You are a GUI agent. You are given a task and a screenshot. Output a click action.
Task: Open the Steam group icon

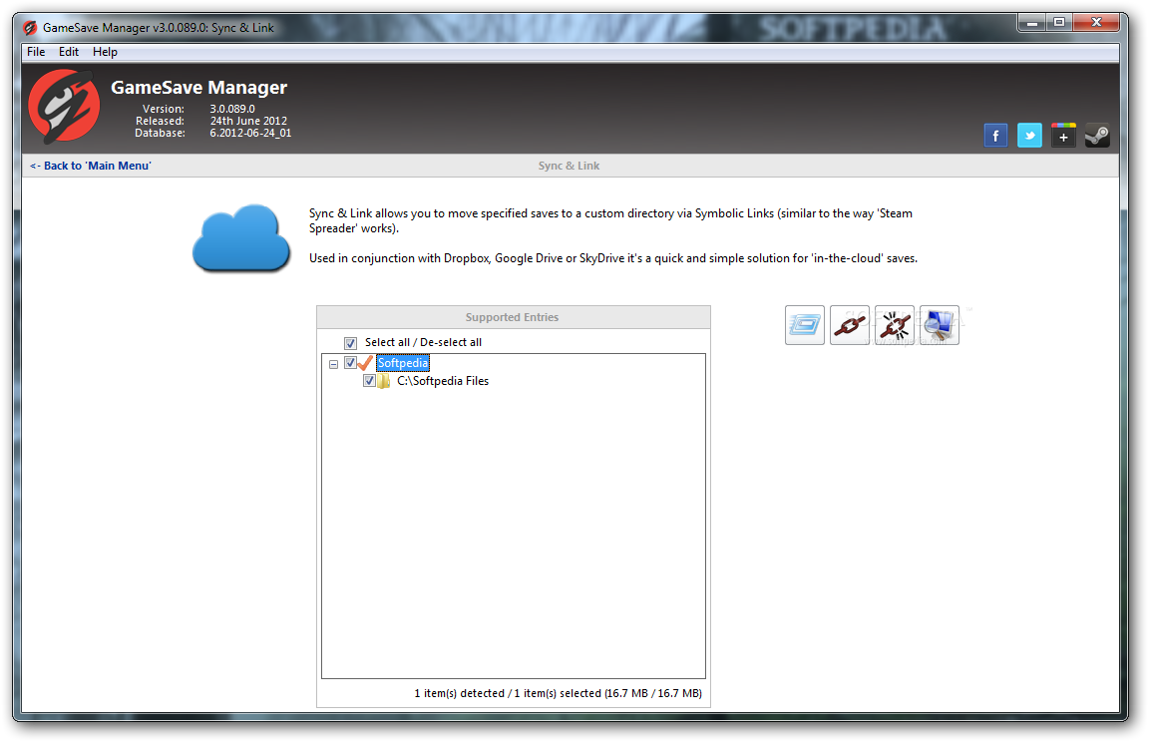click(1097, 136)
